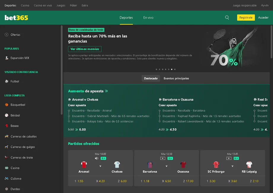Select the sixth banner carousel dot
273x193 pixels.
[172, 69]
